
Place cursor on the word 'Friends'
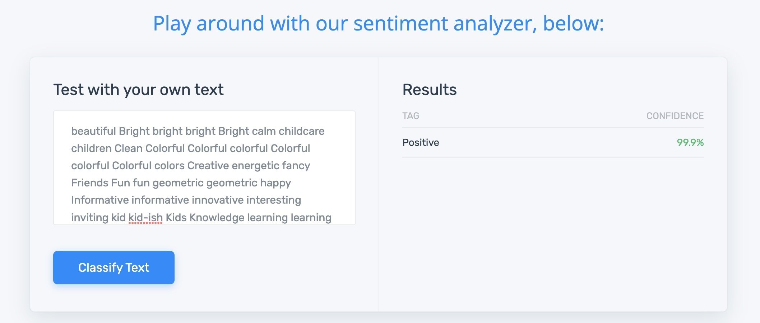[x=90, y=183]
